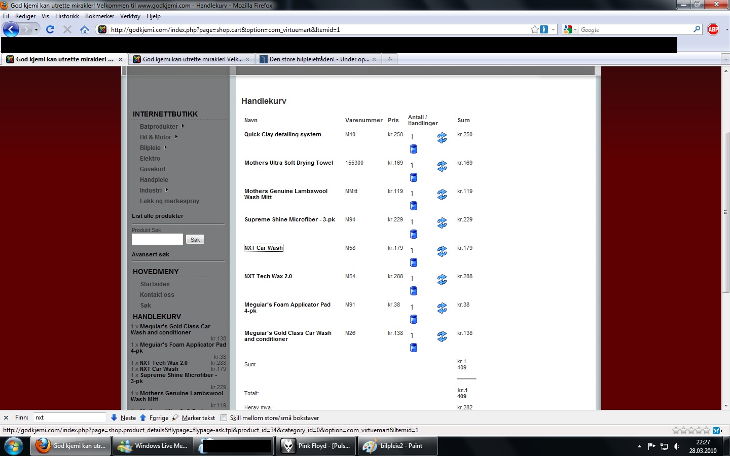Focus the URL address bar

click(x=319, y=30)
